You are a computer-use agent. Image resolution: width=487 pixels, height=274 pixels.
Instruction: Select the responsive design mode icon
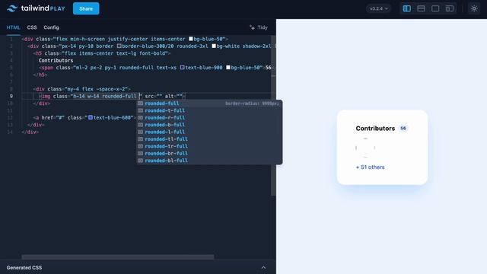[x=450, y=8]
